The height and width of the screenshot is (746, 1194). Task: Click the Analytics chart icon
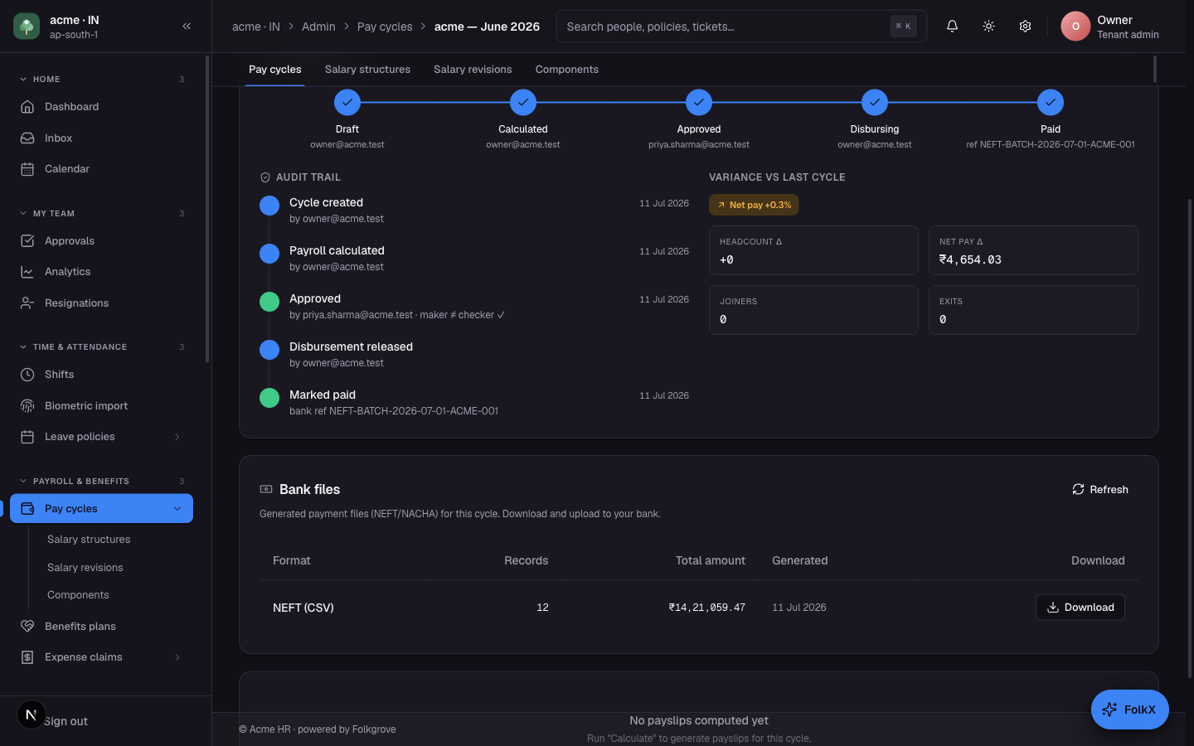pyautogui.click(x=27, y=272)
